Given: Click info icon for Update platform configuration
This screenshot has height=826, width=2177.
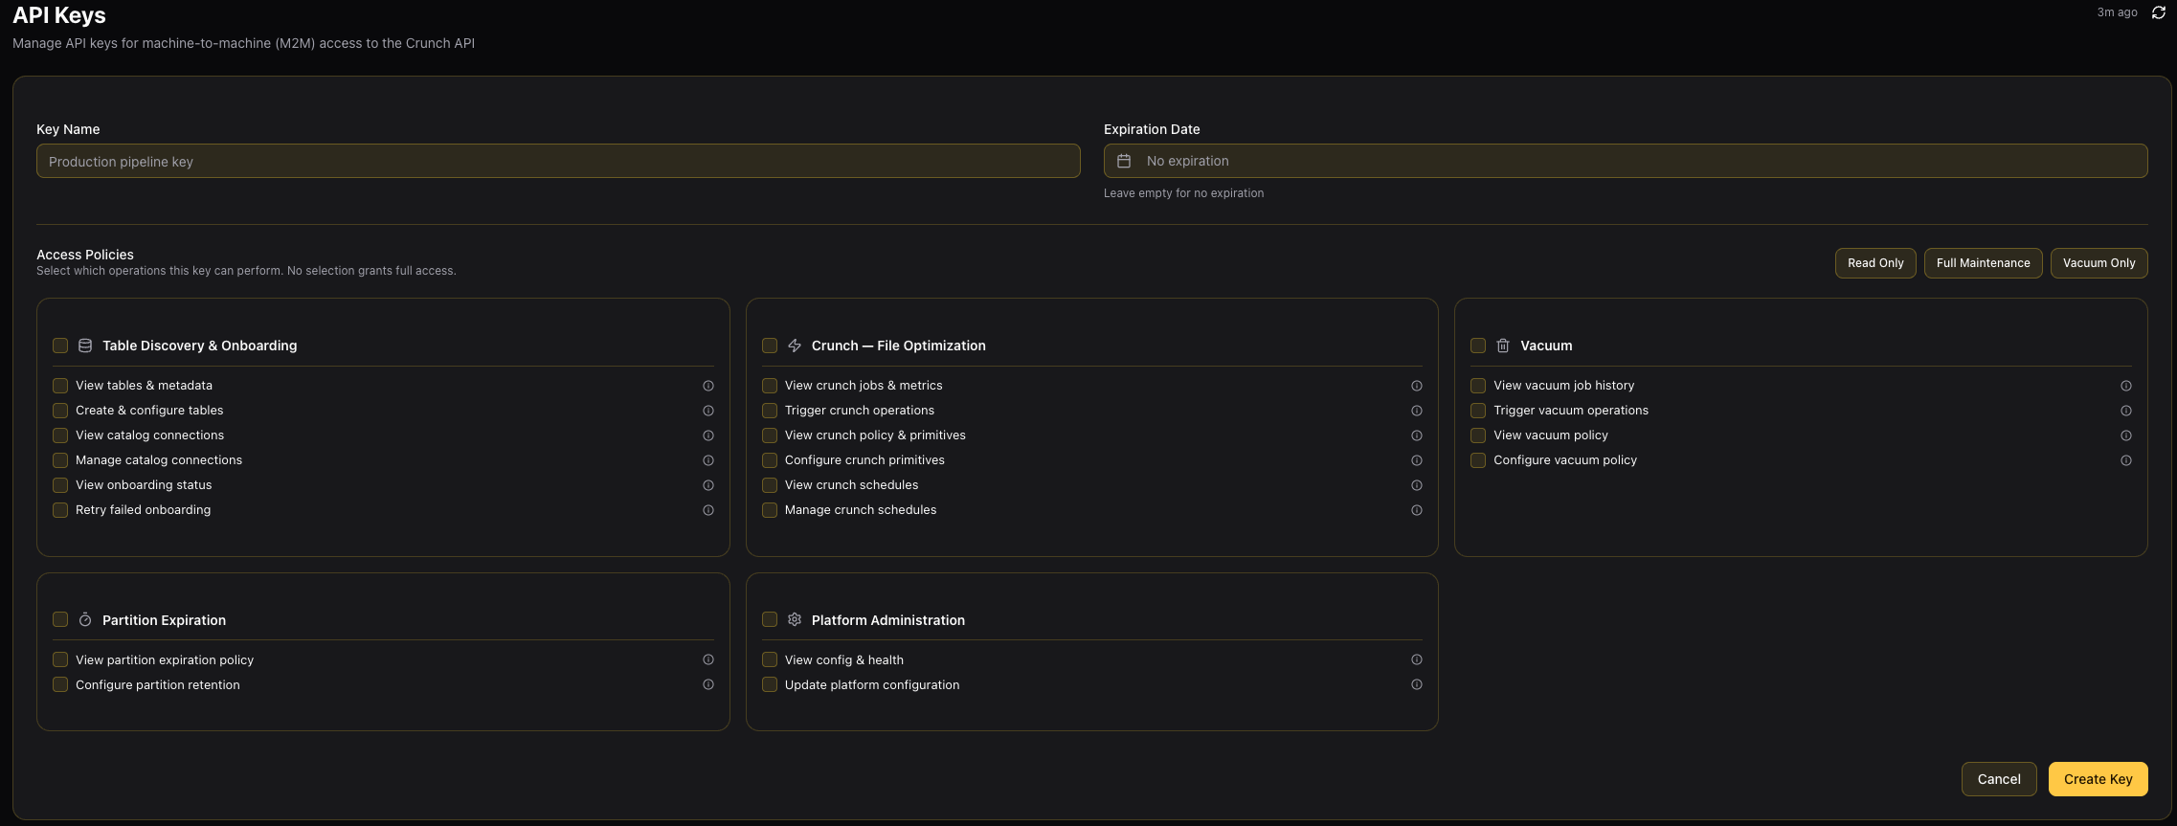Looking at the screenshot, I should click(x=1417, y=684).
